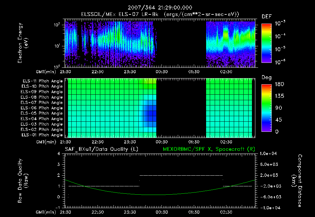Click the DEF color scale bar
The width and height of the screenshot is (315, 217).
[x=266, y=43]
